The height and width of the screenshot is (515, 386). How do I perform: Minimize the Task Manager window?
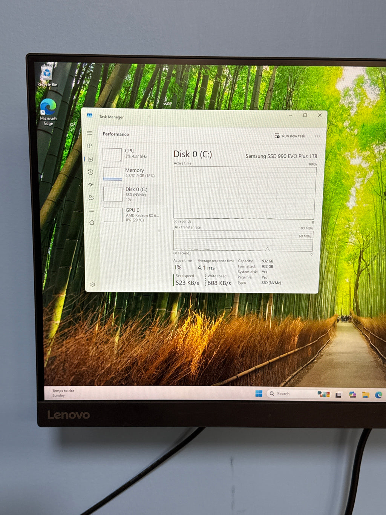[290, 115]
